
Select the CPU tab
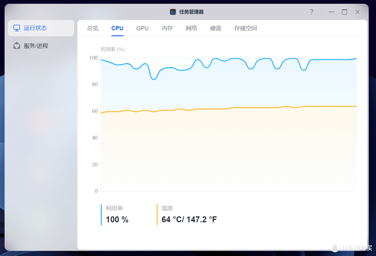(117, 28)
